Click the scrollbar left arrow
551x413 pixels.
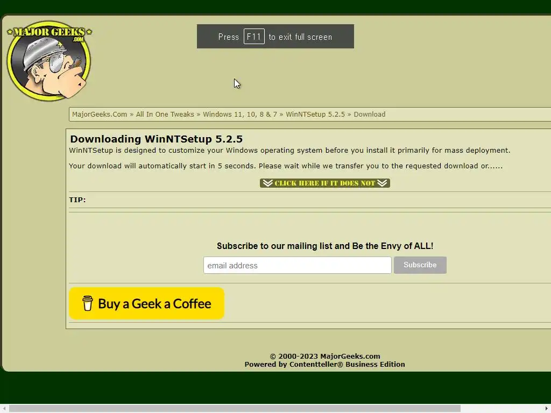(4, 409)
